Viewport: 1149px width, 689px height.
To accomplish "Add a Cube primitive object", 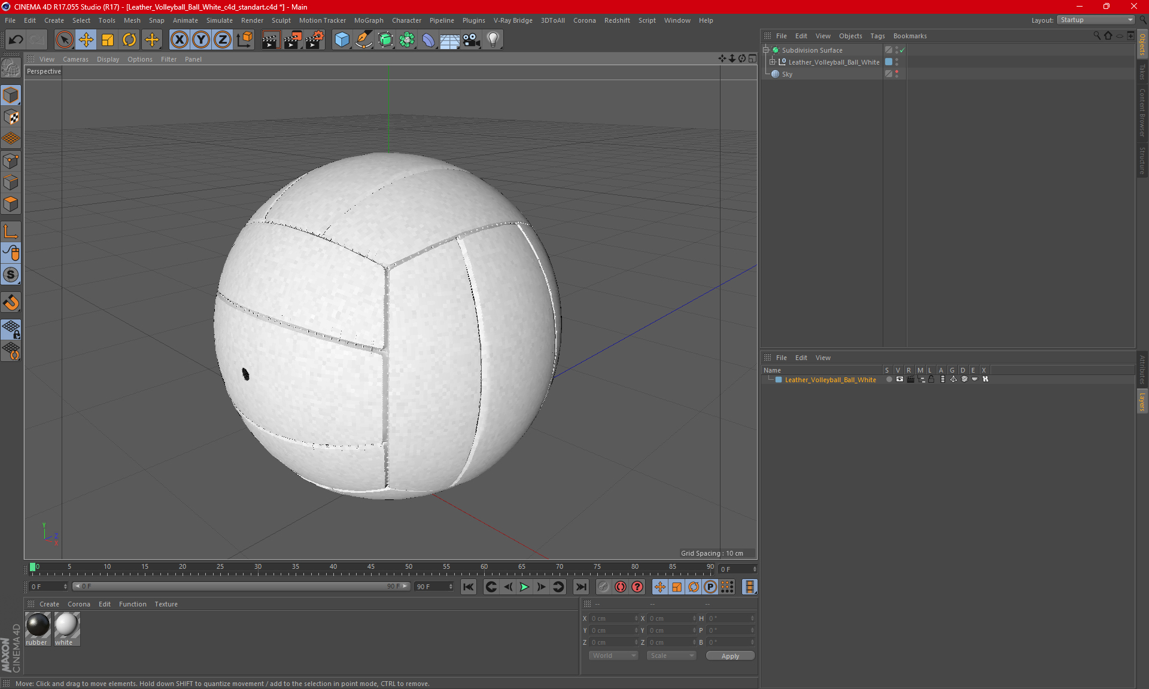I will click(342, 39).
